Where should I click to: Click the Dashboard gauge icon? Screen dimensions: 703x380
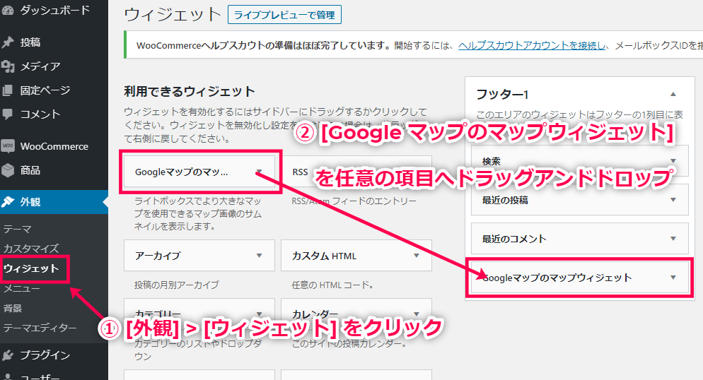[7, 11]
